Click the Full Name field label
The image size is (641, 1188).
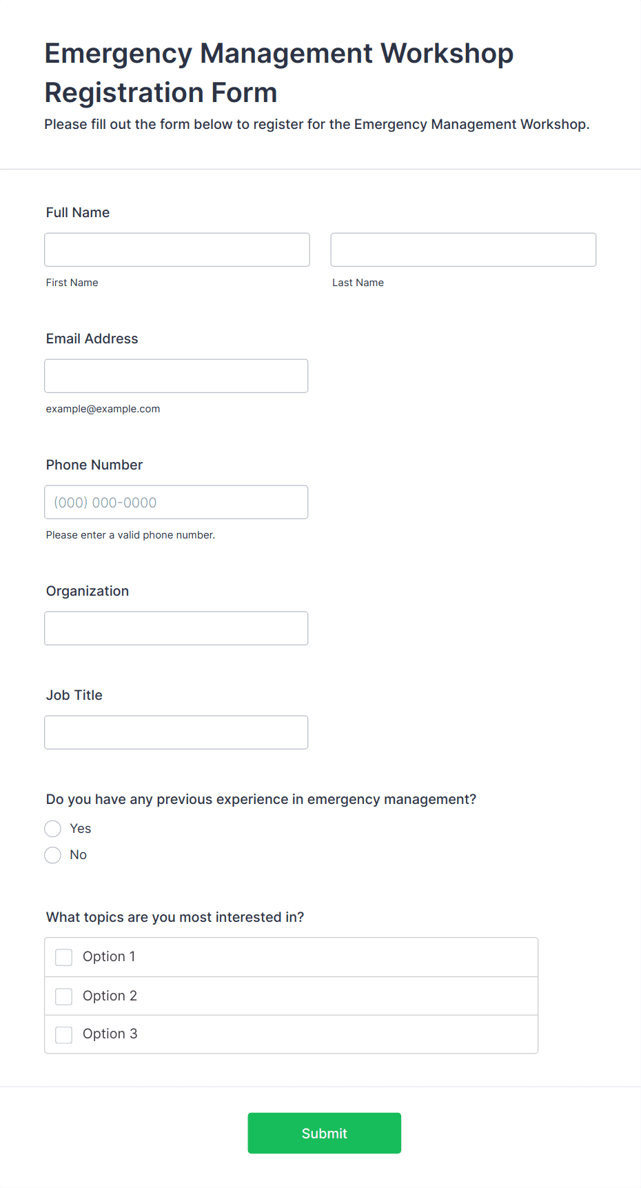(78, 212)
